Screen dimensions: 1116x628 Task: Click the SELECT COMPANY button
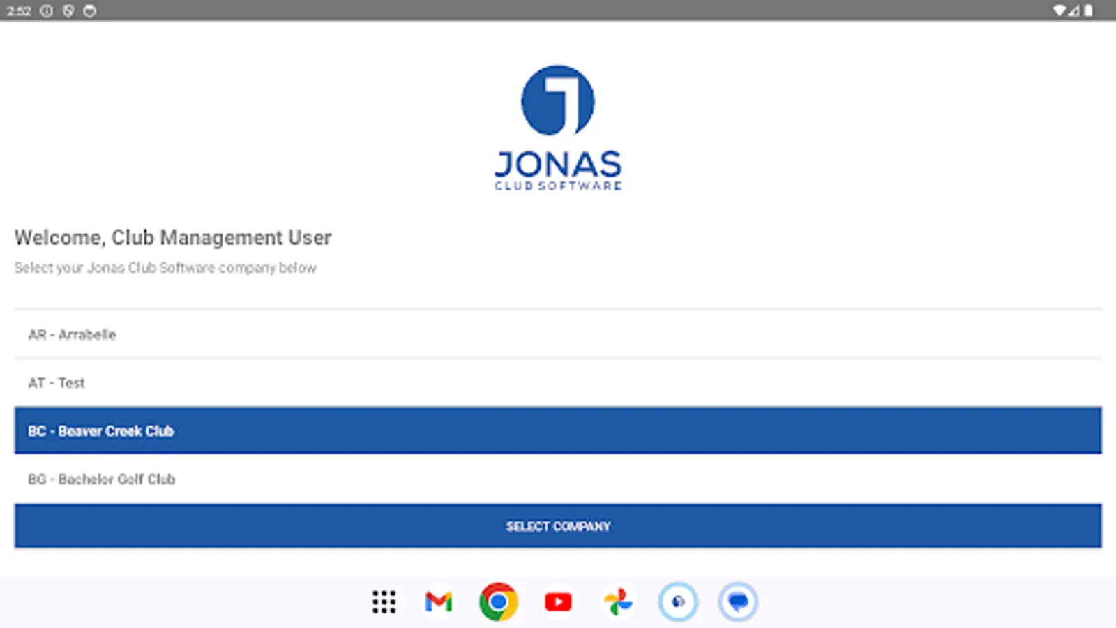(558, 526)
